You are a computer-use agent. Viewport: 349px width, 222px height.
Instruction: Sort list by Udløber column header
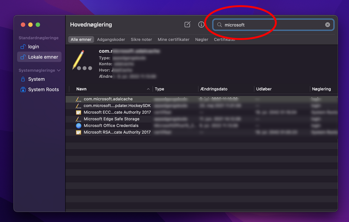[282, 89]
